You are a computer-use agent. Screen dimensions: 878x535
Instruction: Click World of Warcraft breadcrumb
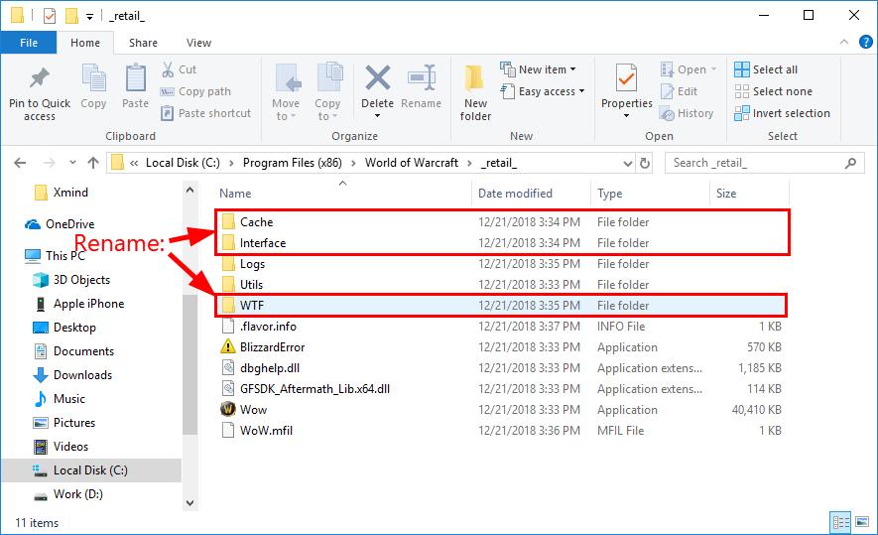click(412, 163)
